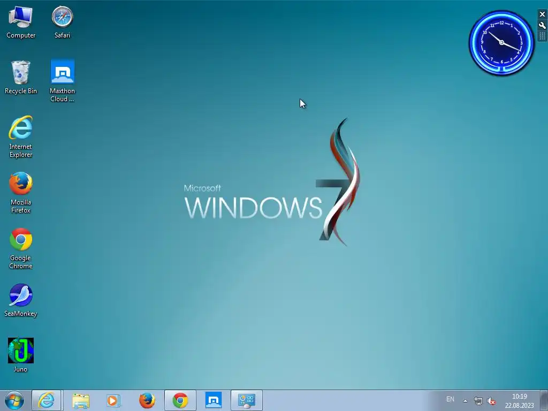The height and width of the screenshot is (411, 548).
Task: Click the muted volume tray icon
Action: tap(491, 401)
